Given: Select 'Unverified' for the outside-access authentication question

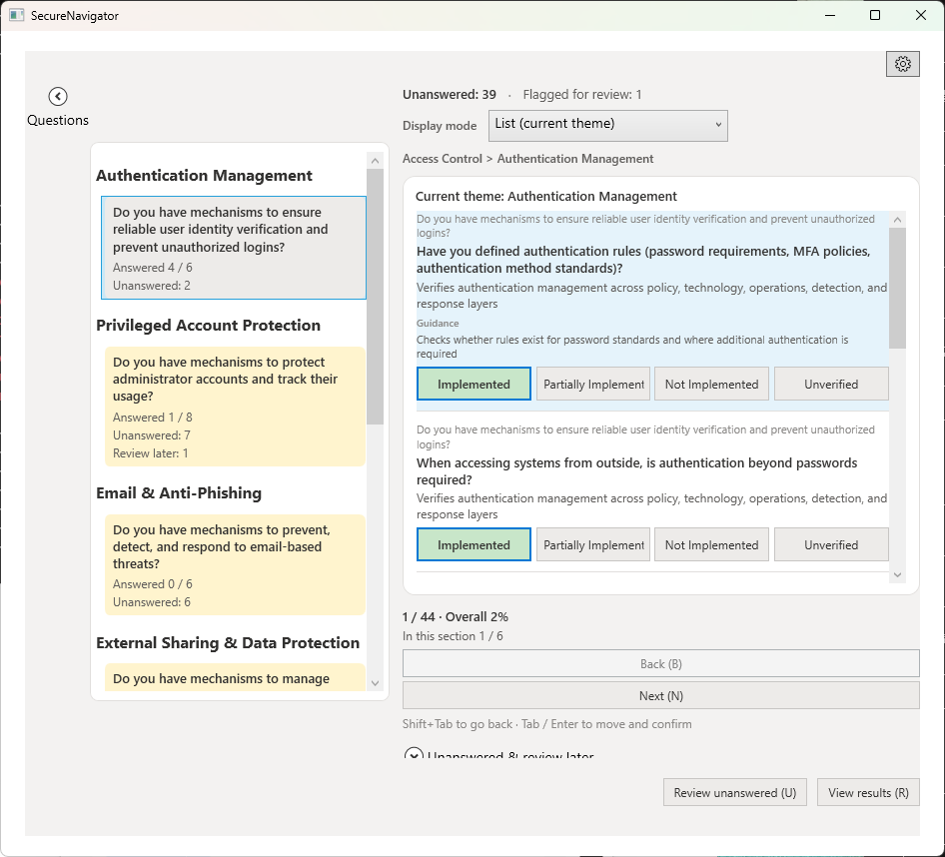Looking at the screenshot, I should tap(831, 544).
